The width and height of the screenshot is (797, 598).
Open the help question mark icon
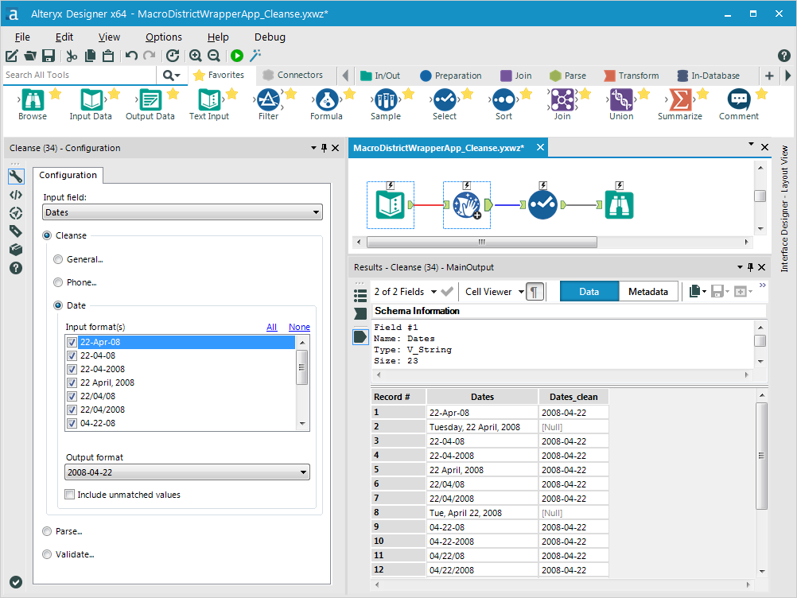(783, 56)
